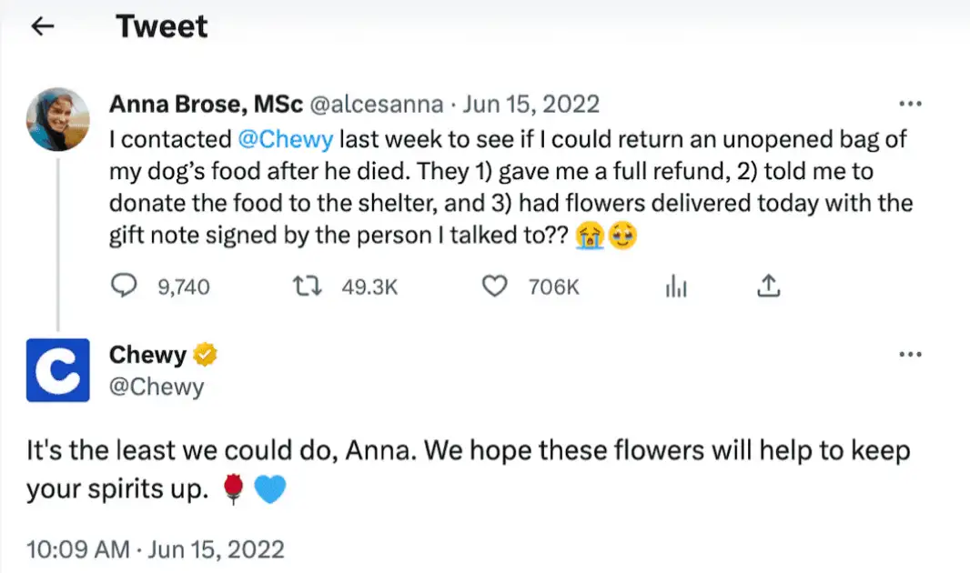Image resolution: width=970 pixels, height=573 pixels.
Task: Like the tweet with heart icon
Action: 493,287
